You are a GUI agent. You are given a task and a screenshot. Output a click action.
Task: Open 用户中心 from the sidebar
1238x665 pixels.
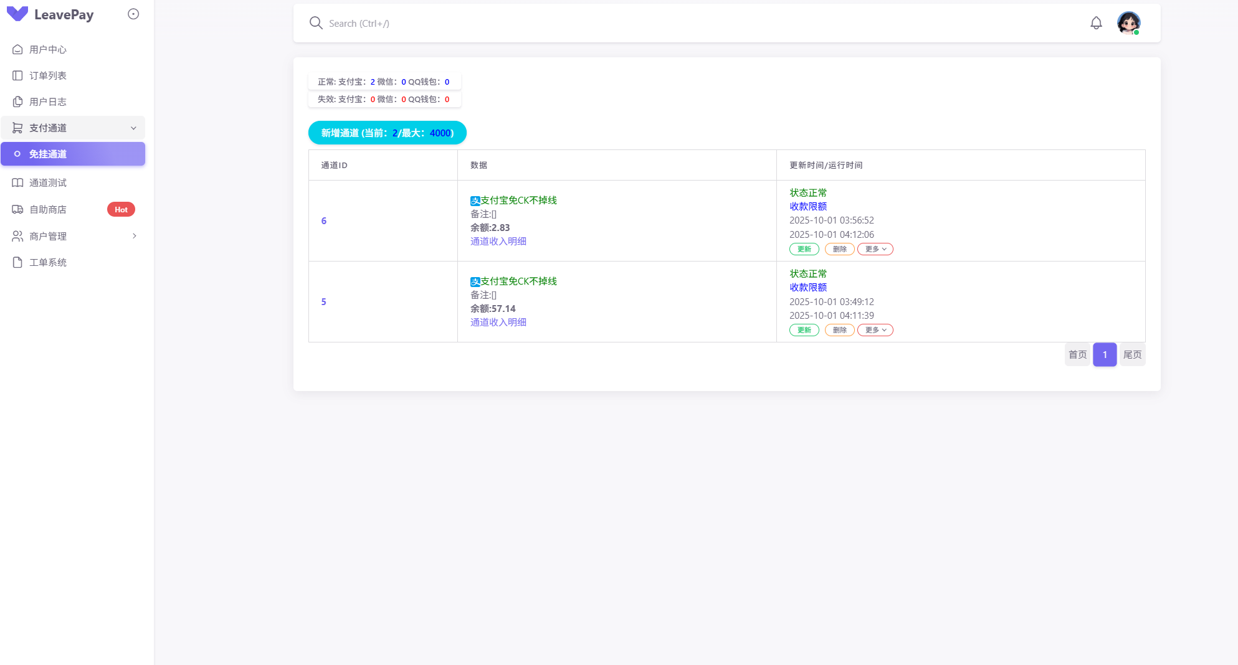click(48, 49)
